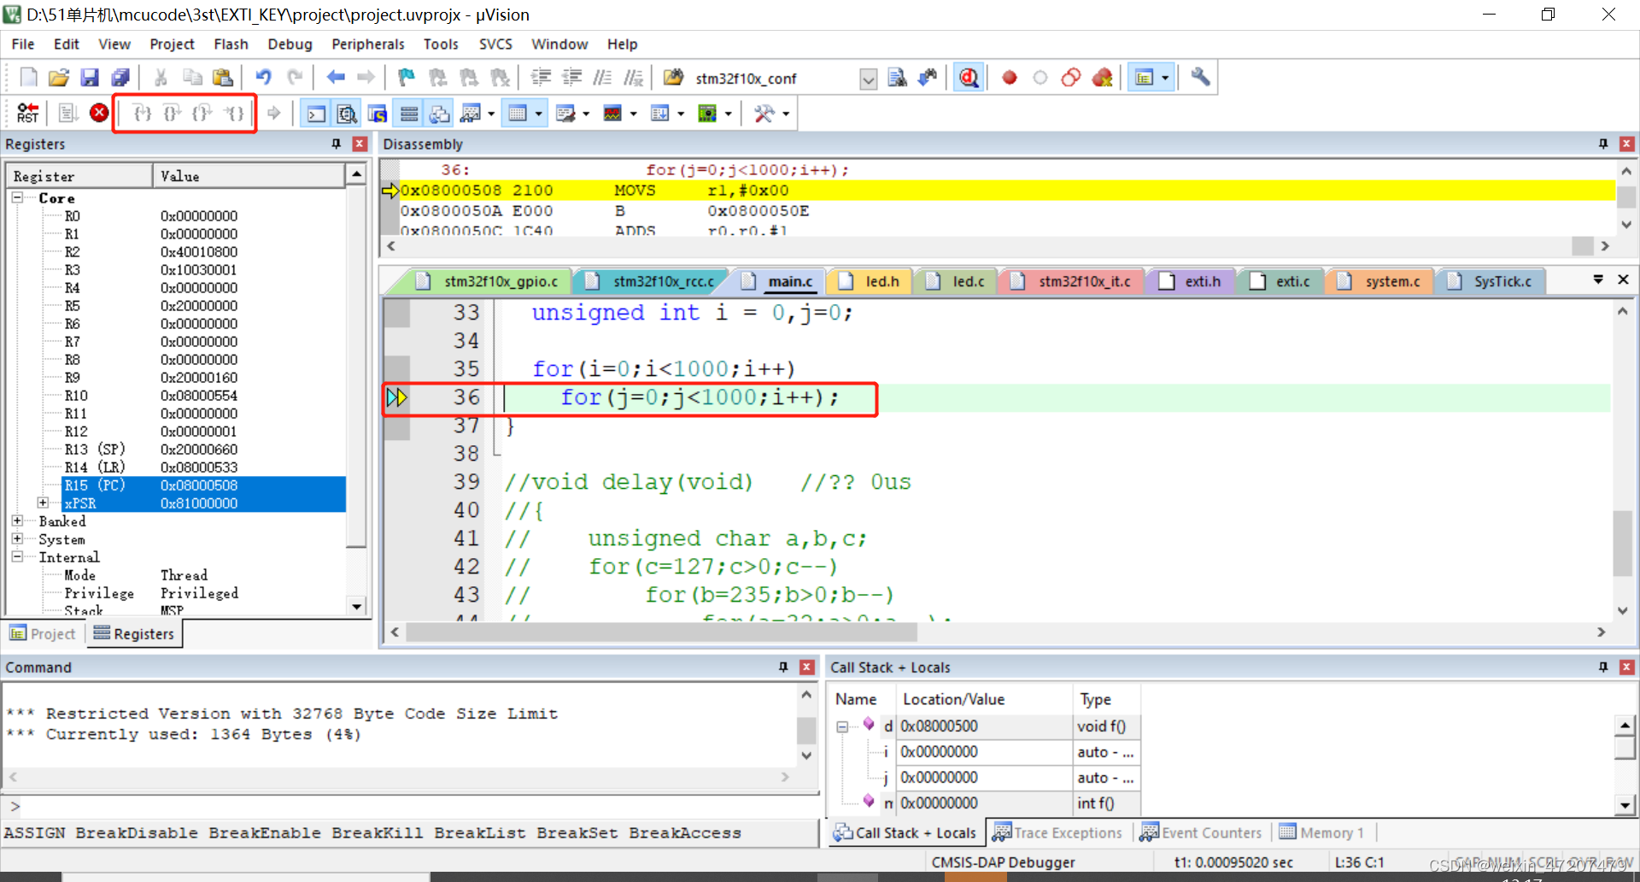1640x882 pixels.
Task: Click the Reset (RST) debug icon
Action: click(26, 112)
